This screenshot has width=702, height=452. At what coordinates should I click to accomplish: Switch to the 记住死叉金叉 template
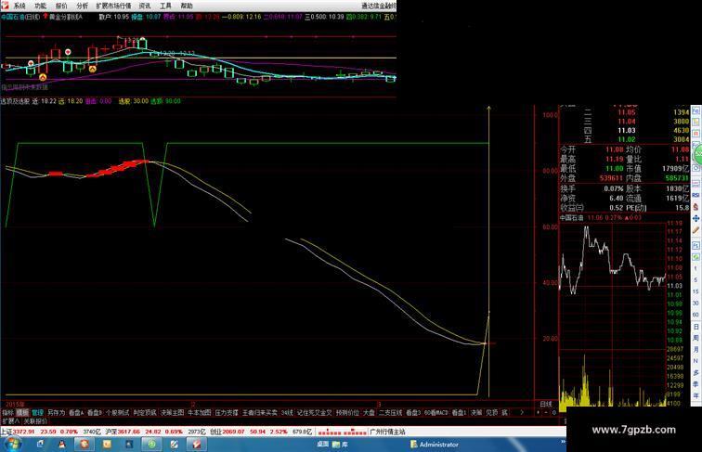315,413
